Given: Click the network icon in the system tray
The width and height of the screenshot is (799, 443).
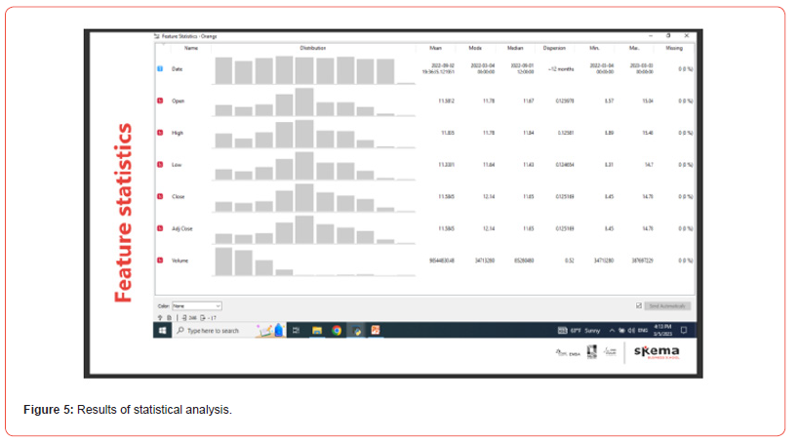Looking at the screenshot, I should tap(621, 331).
